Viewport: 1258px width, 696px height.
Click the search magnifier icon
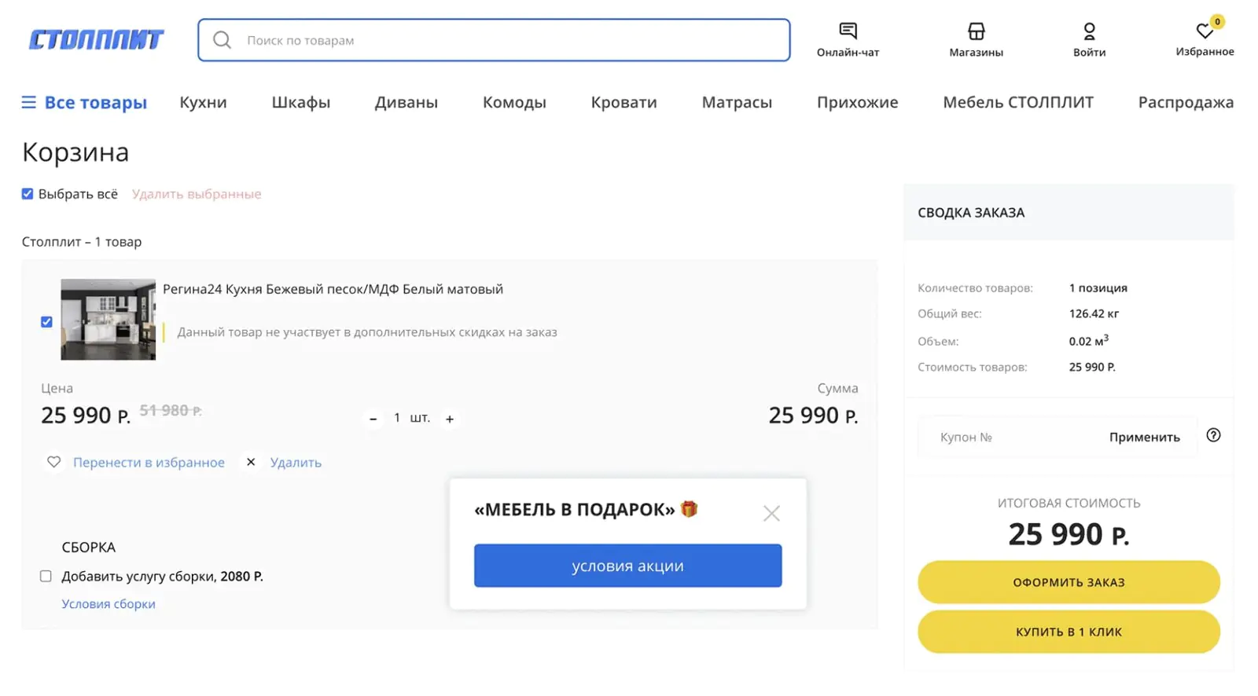tap(222, 40)
